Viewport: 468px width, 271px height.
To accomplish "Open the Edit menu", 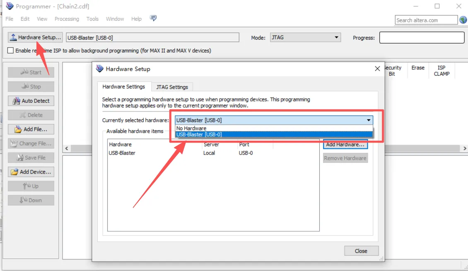I will pyautogui.click(x=25, y=19).
